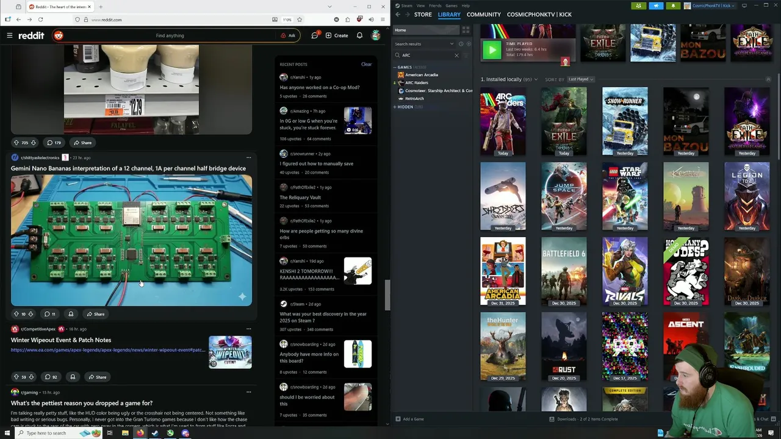Screen dimensions: 781x439
Task: Open Steam LIBRARY tab
Action: (x=449, y=15)
